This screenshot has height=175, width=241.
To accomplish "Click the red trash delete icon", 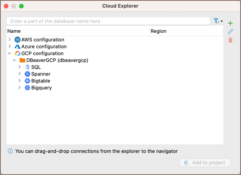I will [x=230, y=40].
